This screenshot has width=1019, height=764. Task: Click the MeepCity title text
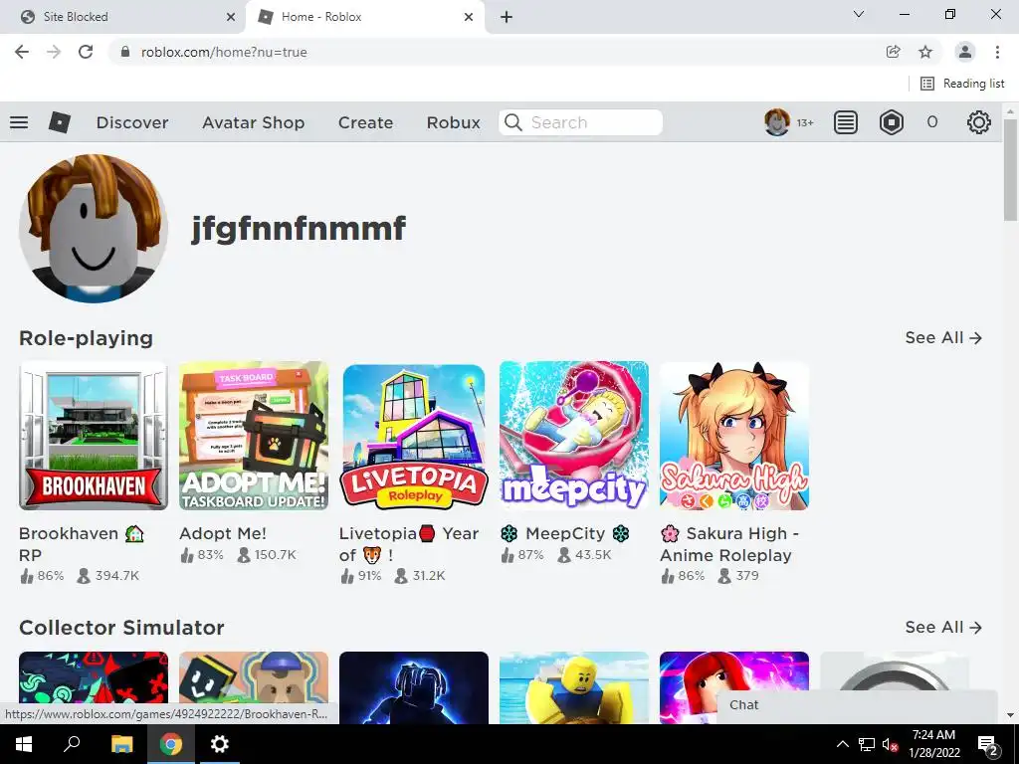click(565, 533)
